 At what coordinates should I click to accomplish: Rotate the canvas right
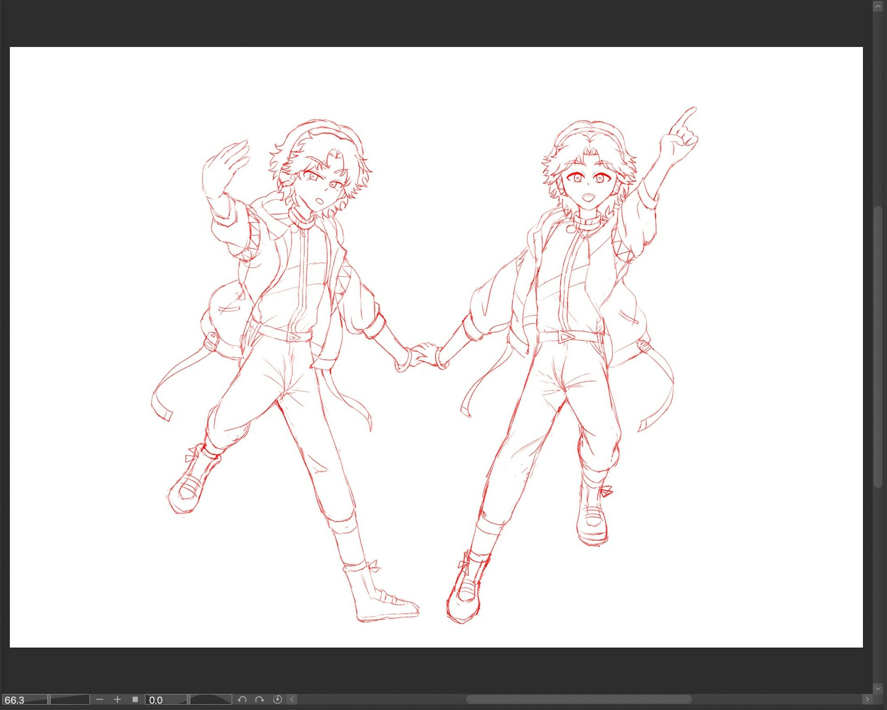point(260,699)
